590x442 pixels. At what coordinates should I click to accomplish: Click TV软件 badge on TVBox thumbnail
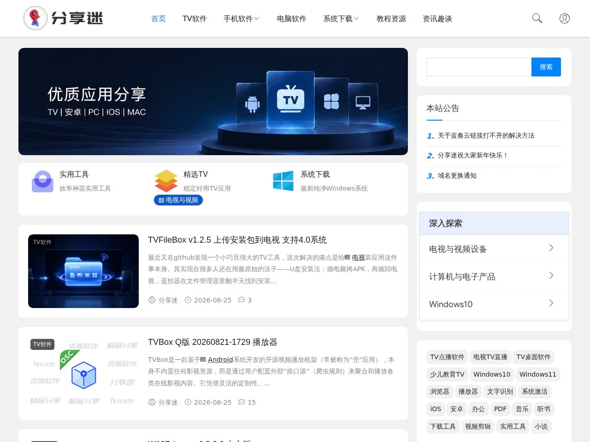(x=42, y=344)
